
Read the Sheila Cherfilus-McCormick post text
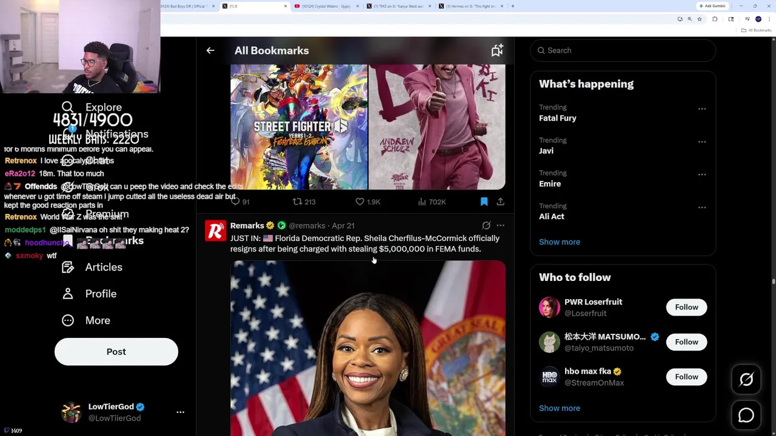pyautogui.click(x=365, y=243)
